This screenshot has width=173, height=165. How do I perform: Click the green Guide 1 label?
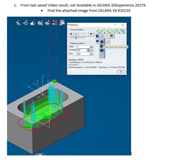28,127
